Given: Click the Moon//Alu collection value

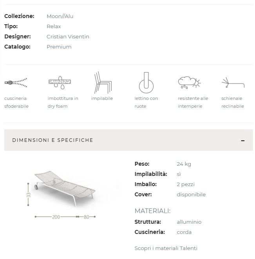Looking at the screenshot, I should tap(60, 16).
